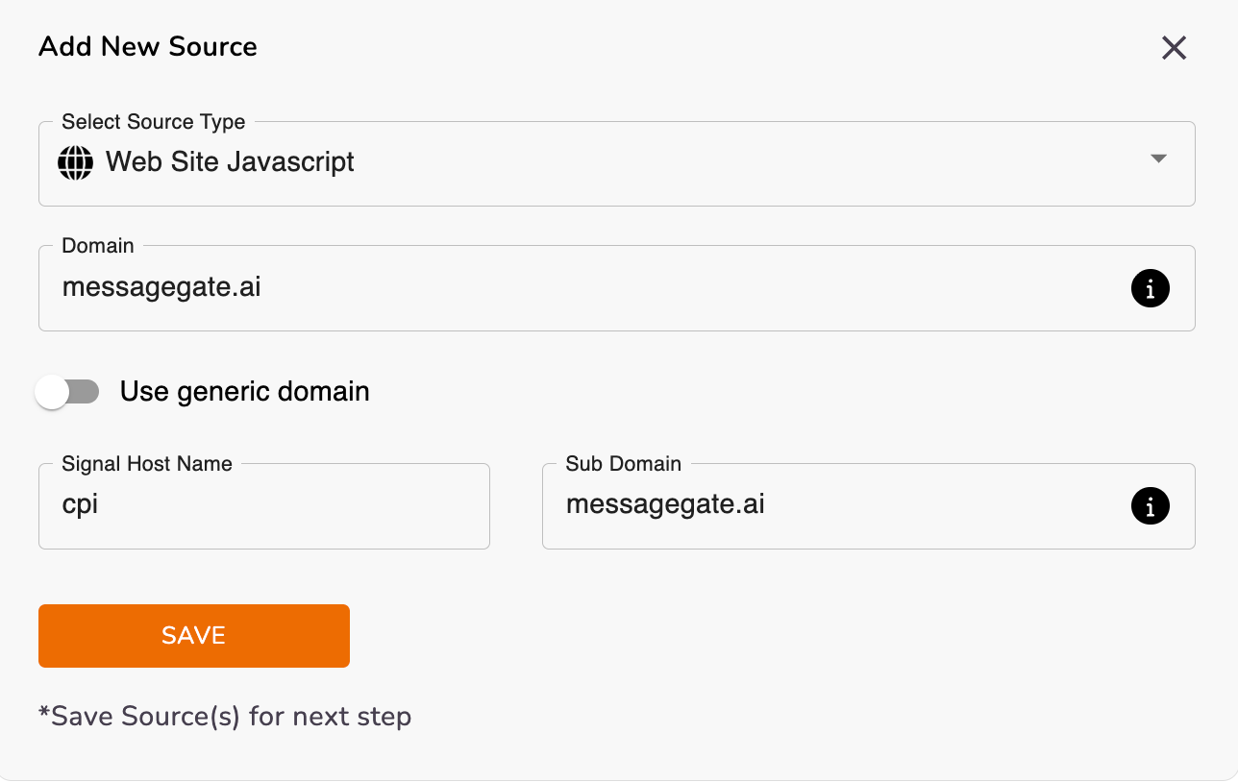This screenshot has height=782, width=1238.
Task: Click the SAVE button
Action: (x=194, y=635)
